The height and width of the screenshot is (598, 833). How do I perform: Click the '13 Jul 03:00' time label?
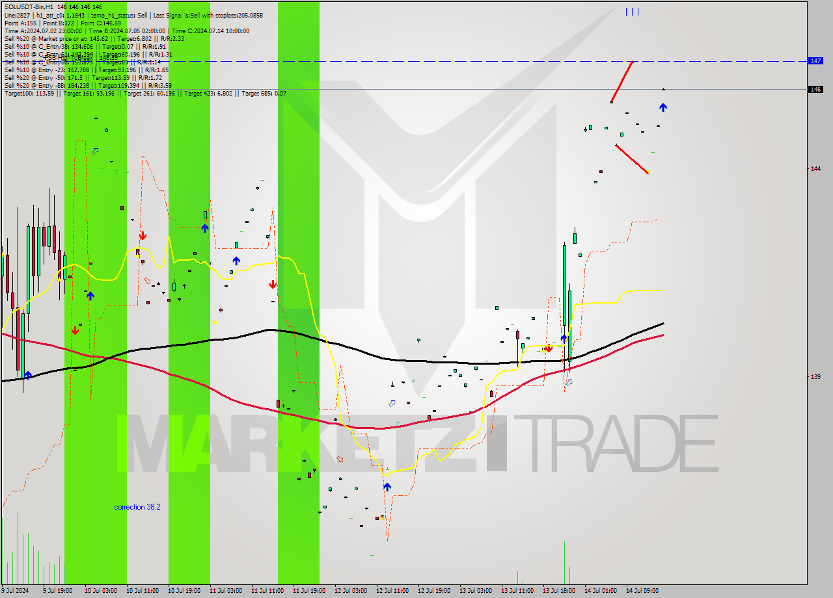click(x=476, y=591)
